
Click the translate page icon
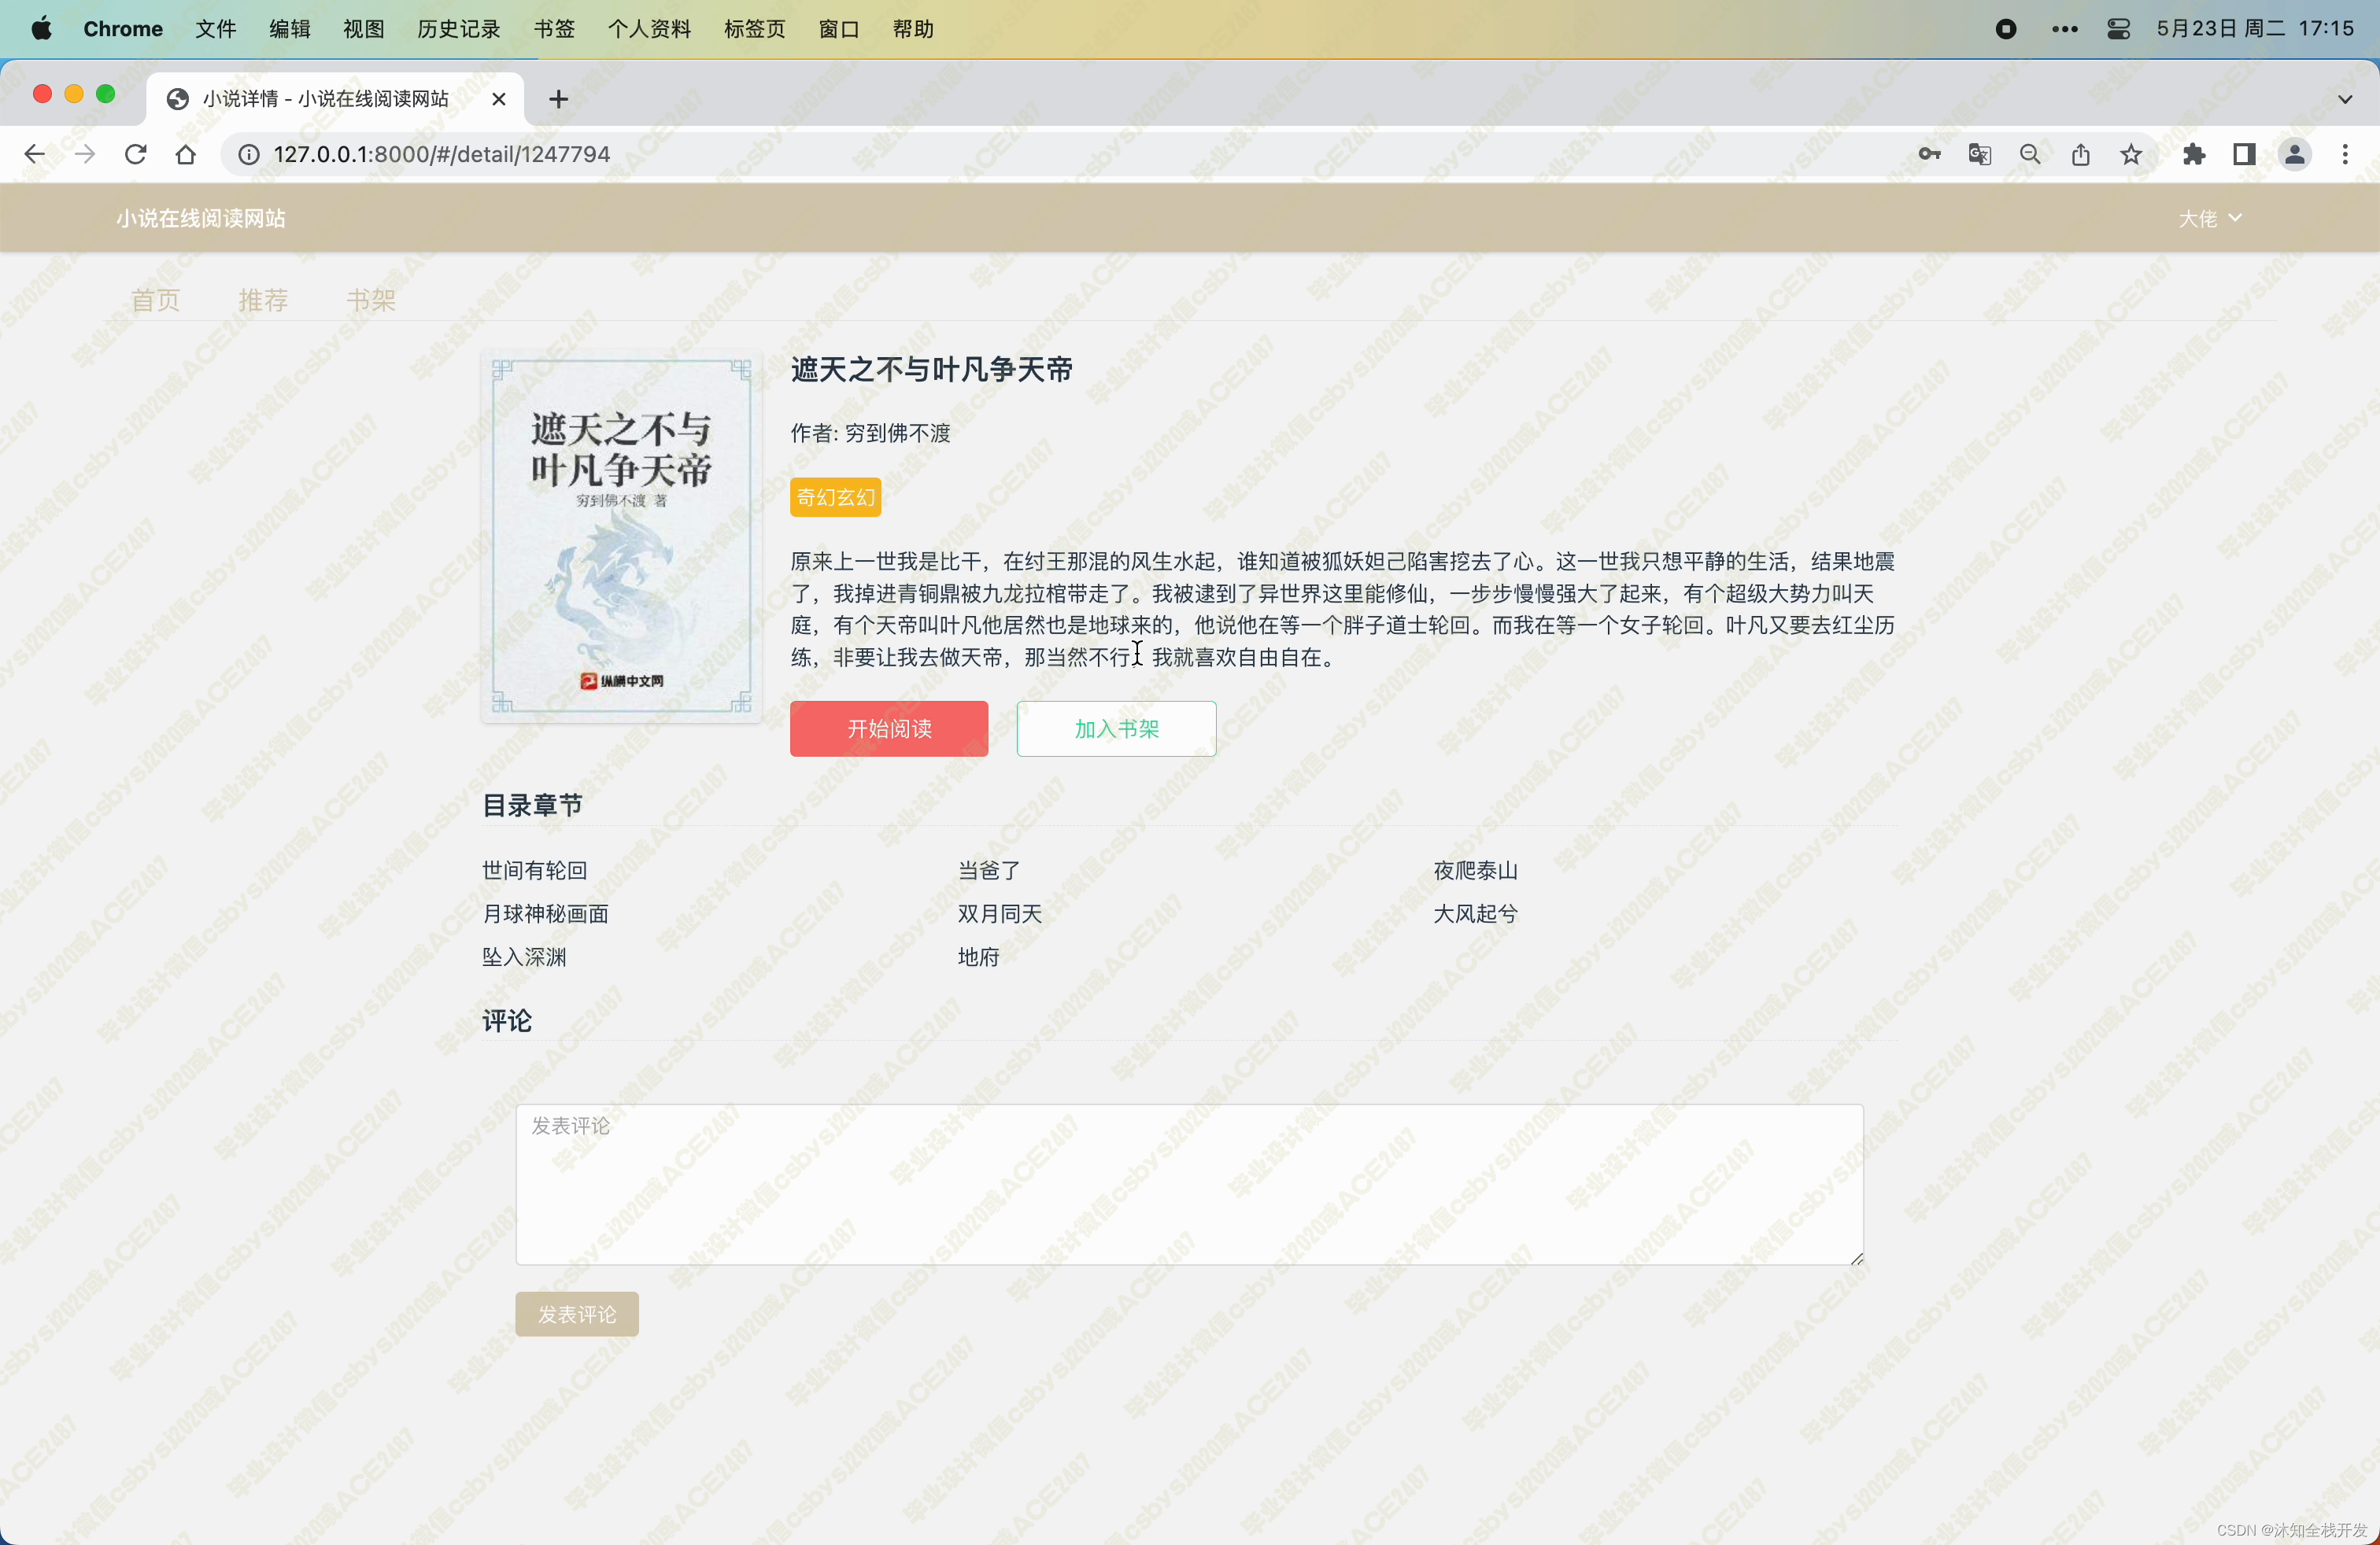[1979, 154]
